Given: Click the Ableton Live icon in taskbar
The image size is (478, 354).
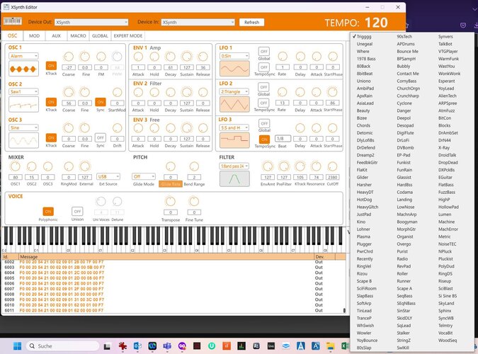Looking at the screenshot, I should pos(271,346).
